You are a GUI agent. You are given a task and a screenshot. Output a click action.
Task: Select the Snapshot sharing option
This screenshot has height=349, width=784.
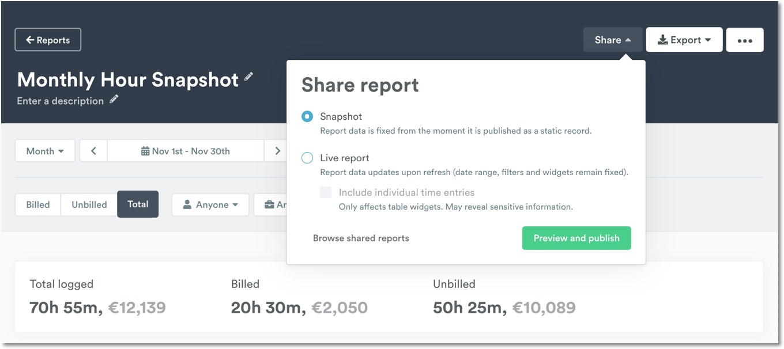point(307,116)
